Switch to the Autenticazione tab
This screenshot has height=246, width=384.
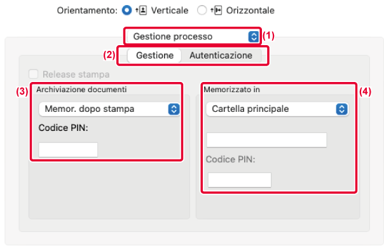221,55
